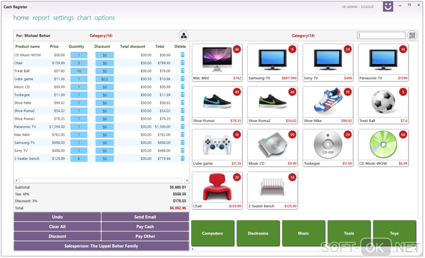Click the Undo button
This screenshot has width=425, height=258.
[57, 217]
